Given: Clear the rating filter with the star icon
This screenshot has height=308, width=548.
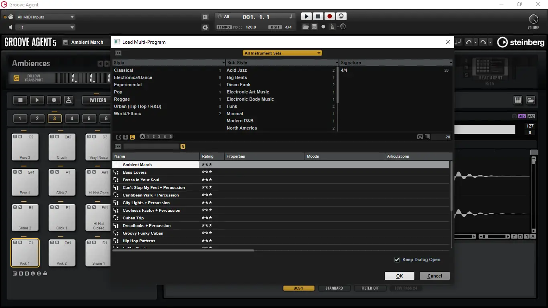Looking at the screenshot, I should coord(142,136).
